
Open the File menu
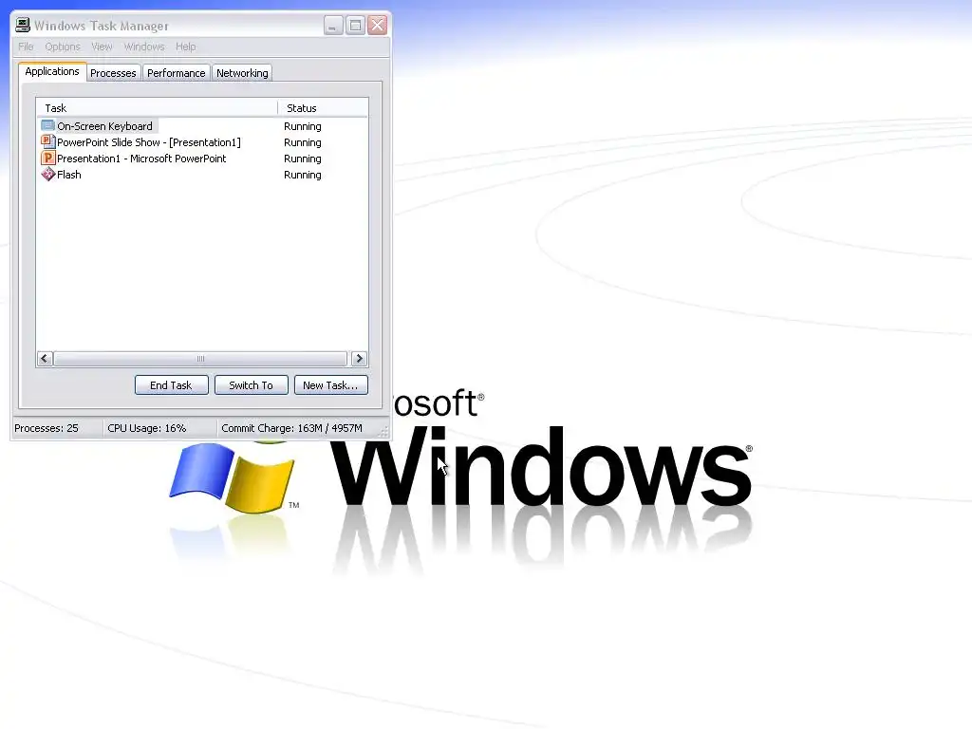(26, 47)
